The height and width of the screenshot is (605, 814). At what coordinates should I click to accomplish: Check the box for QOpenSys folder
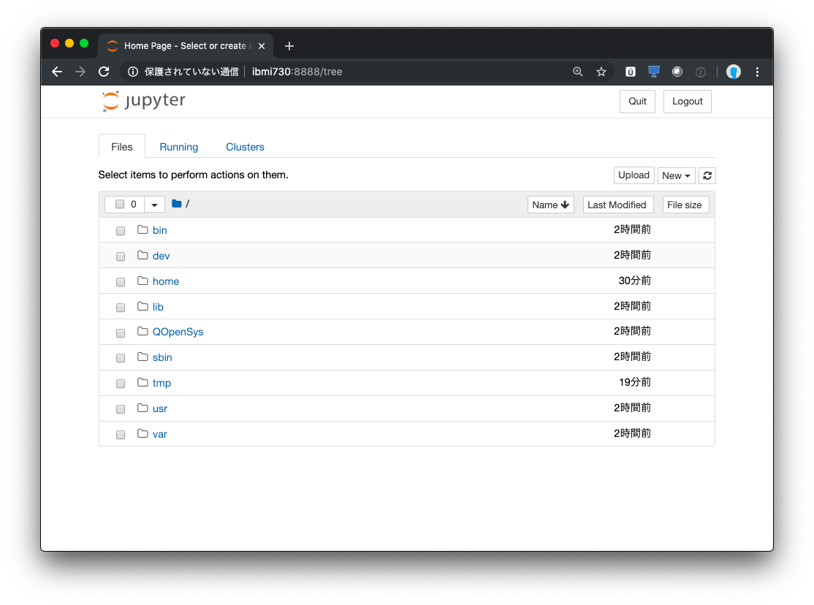[121, 332]
